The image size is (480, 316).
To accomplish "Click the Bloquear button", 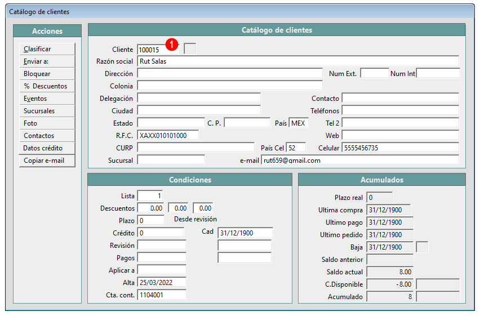I will pos(47,74).
